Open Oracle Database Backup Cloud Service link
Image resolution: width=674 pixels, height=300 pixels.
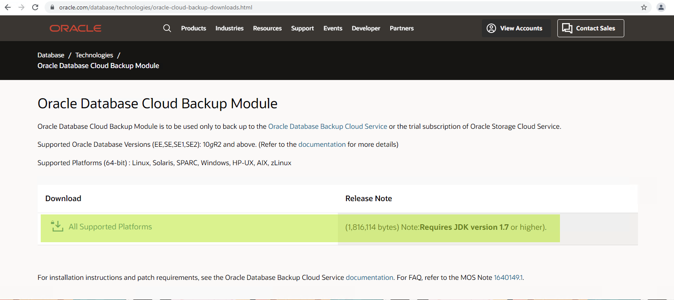[x=328, y=127]
